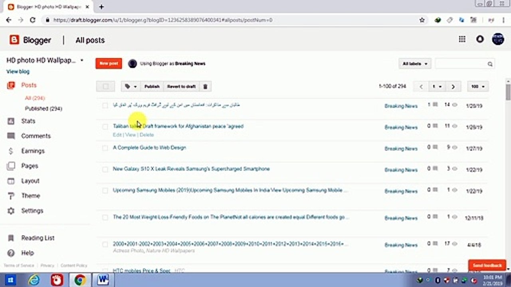Open the View blog link

[18, 72]
